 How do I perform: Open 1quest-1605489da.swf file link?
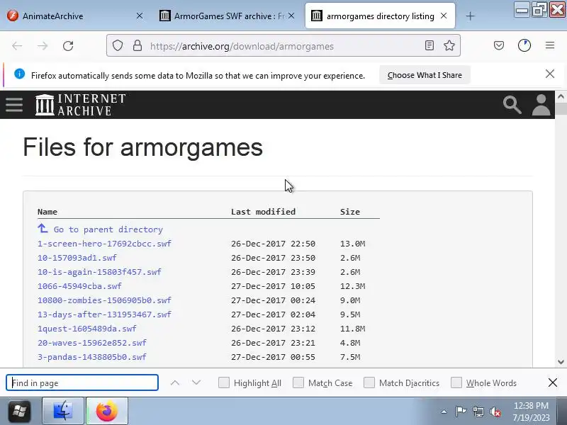87,329
